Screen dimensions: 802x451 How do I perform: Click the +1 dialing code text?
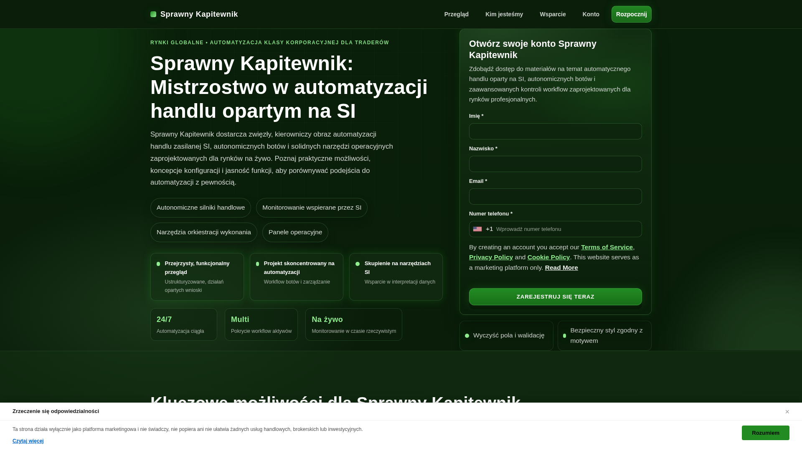click(489, 229)
